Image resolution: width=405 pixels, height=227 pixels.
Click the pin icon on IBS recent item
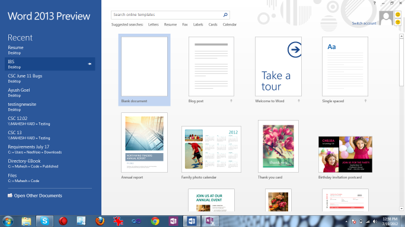[90, 64]
